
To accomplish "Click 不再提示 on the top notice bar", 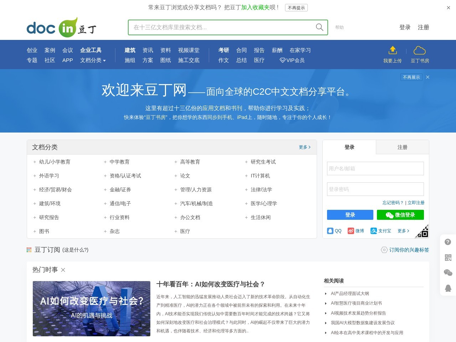I will coord(296,7).
